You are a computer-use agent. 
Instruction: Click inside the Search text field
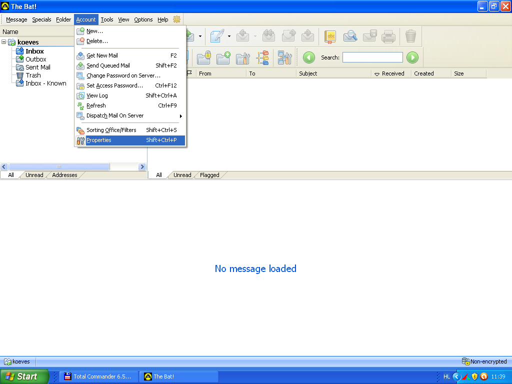click(372, 57)
